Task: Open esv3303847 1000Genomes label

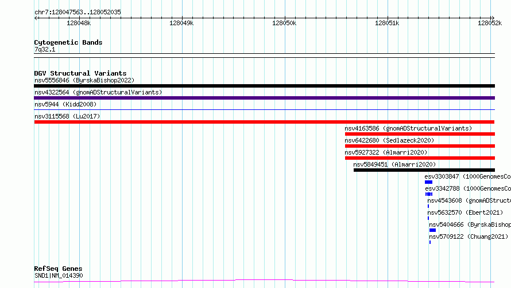Action: [468, 176]
